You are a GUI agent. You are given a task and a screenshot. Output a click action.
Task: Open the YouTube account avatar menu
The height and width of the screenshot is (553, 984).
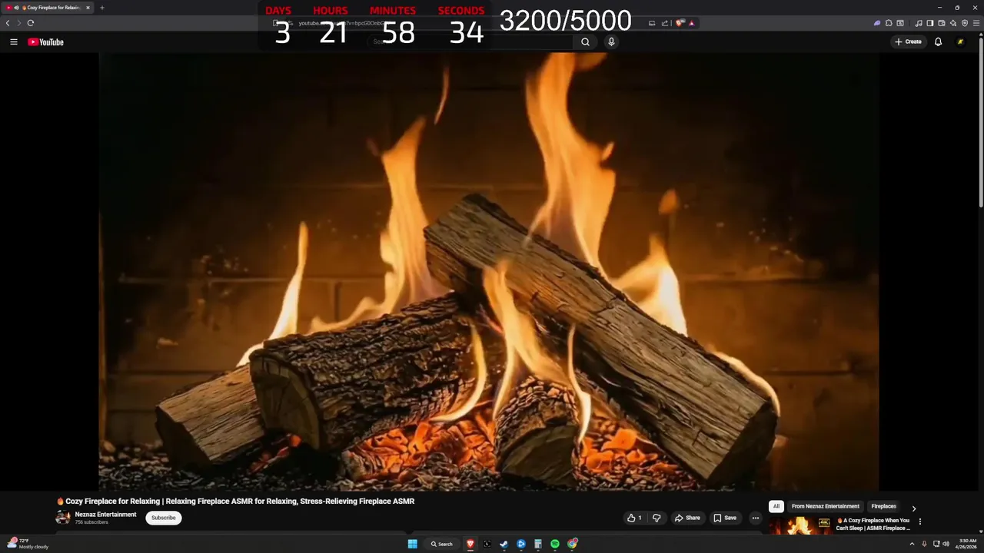pos(960,42)
